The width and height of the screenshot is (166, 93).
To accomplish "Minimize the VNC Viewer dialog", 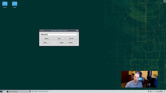I will point(75,30).
